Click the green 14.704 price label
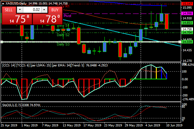This screenshot has height=129, width=194. (x=186, y=33)
